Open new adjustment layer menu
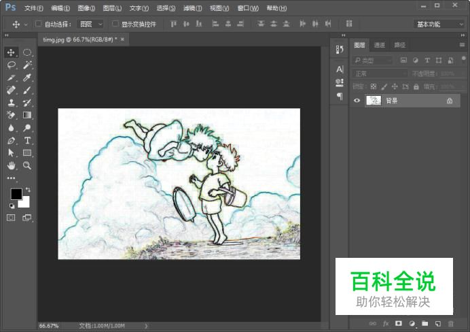 pos(412,324)
